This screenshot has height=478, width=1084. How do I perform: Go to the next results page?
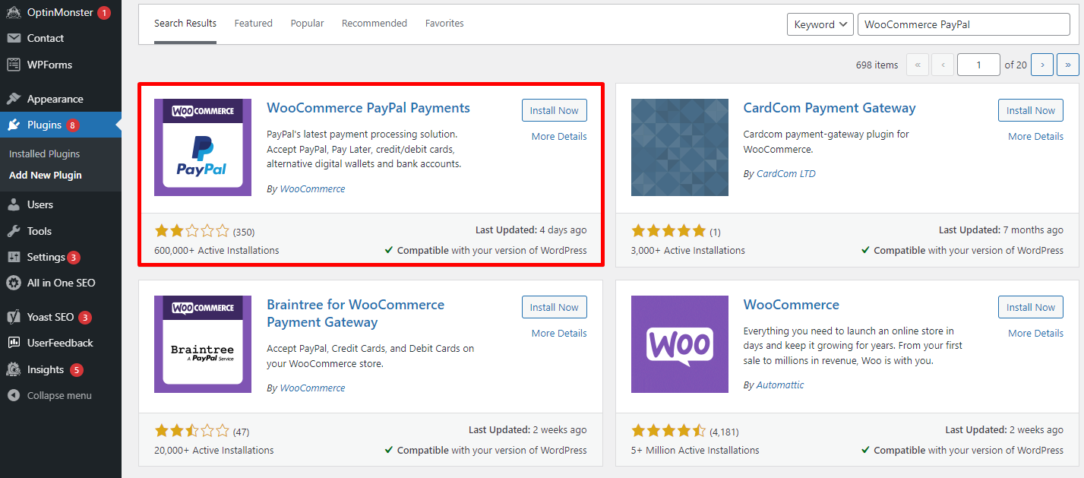[1042, 65]
